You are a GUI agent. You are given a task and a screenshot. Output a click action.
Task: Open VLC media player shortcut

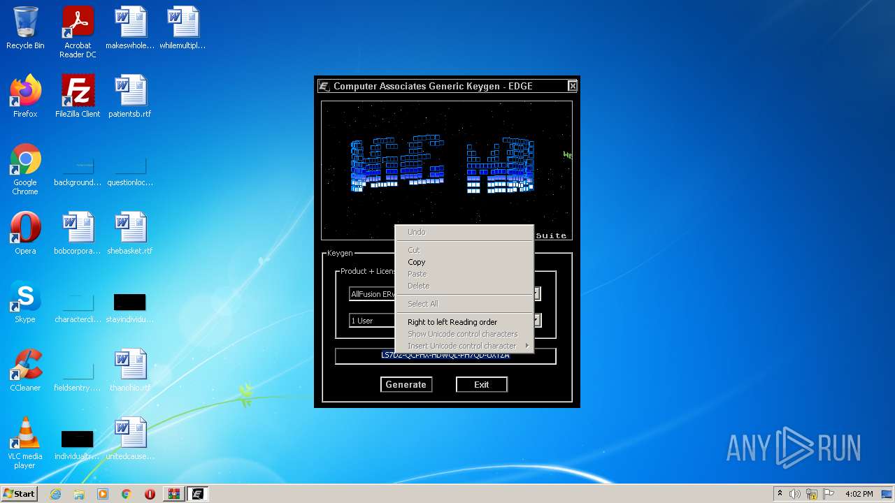pyautogui.click(x=25, y=443)
